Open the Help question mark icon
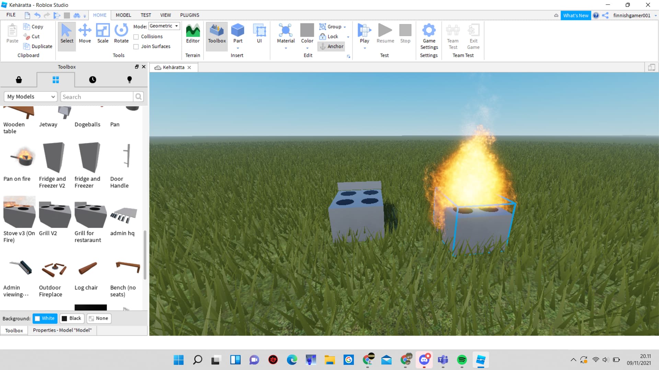659x370 pixels. pos(596,15)
